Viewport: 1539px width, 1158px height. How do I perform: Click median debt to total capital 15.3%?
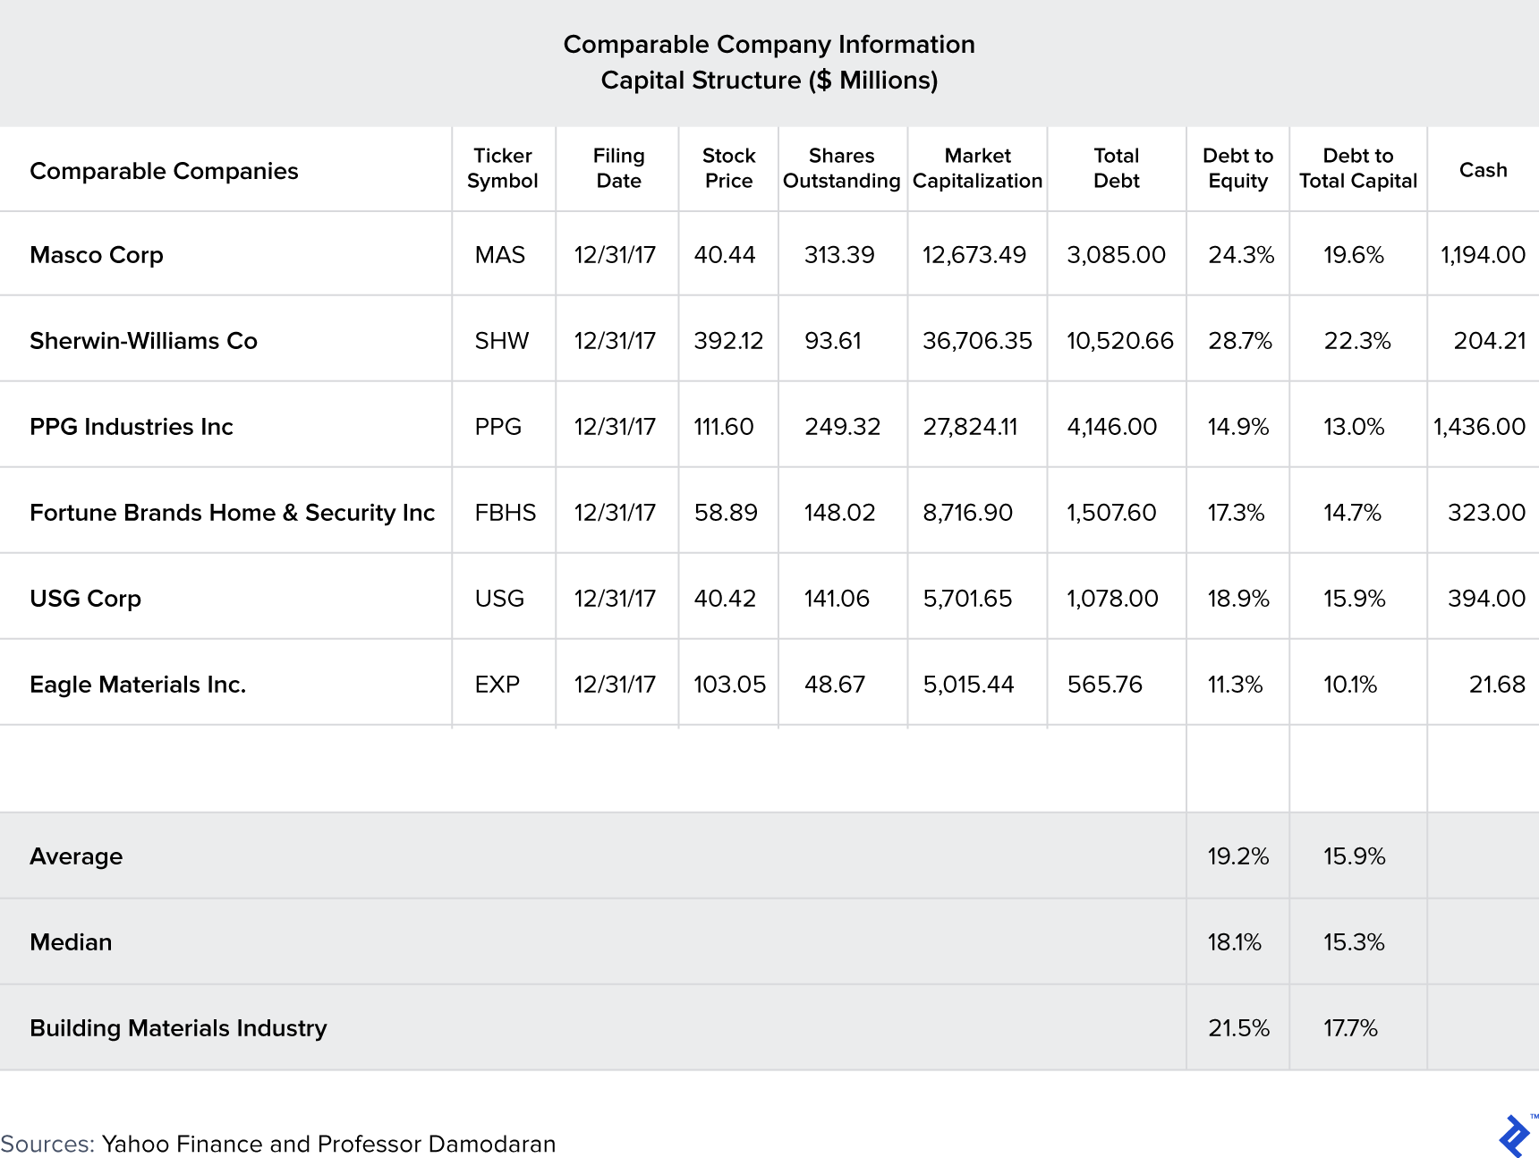1353,942
